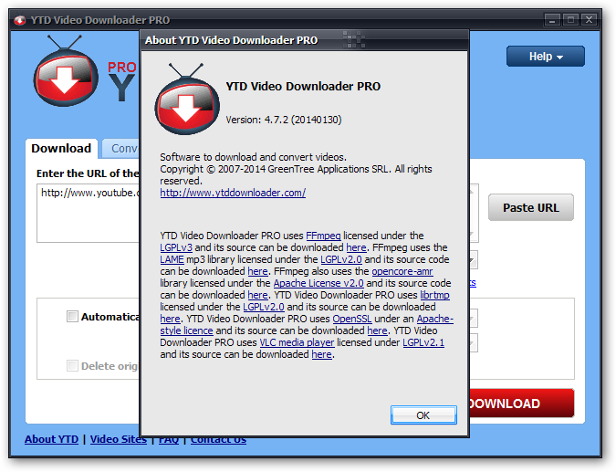616x472 pixels.
Task: Open LGPLv2.0 link after librtmp
Action: (264, 307)
